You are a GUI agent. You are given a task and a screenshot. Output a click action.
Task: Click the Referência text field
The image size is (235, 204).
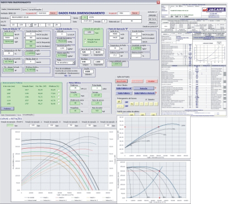(41, 18)
